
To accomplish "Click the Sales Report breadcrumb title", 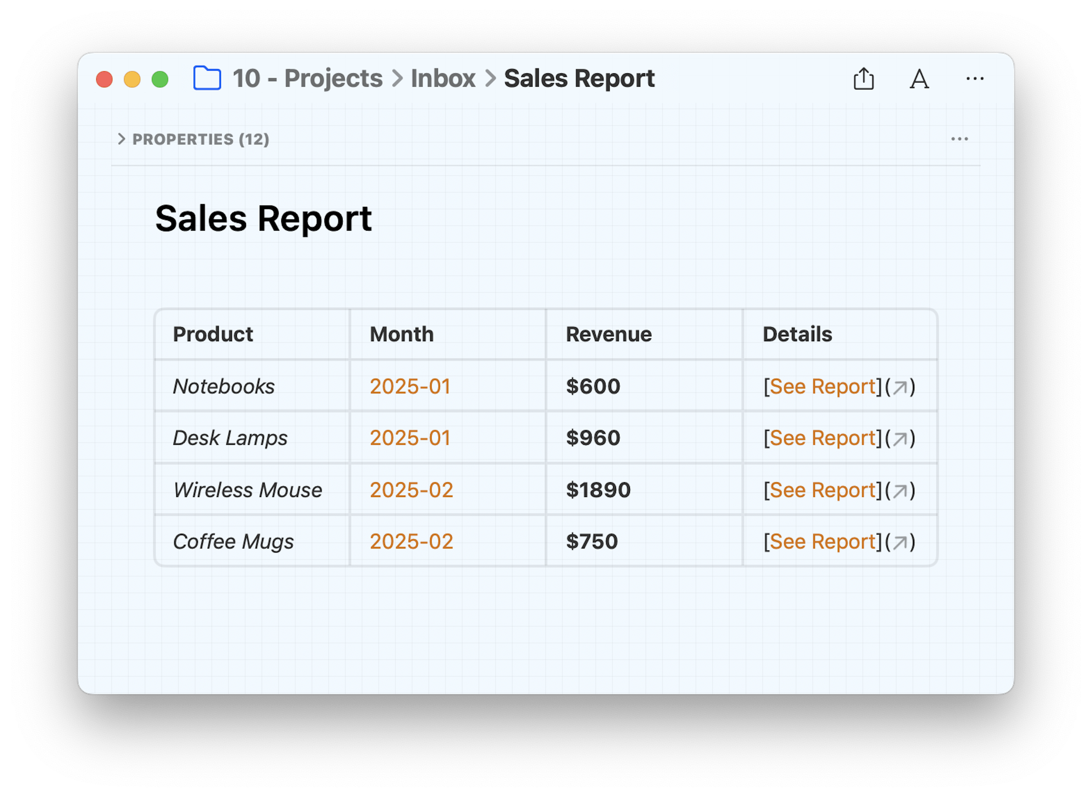I will click(579, 78).
